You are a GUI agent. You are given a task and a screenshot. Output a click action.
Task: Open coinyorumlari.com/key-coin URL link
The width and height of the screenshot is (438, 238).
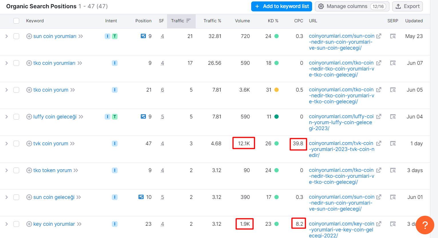(x=342, y=230)
